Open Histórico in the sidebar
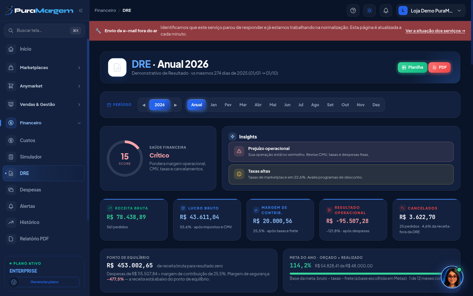 click(x=43, y=222)
